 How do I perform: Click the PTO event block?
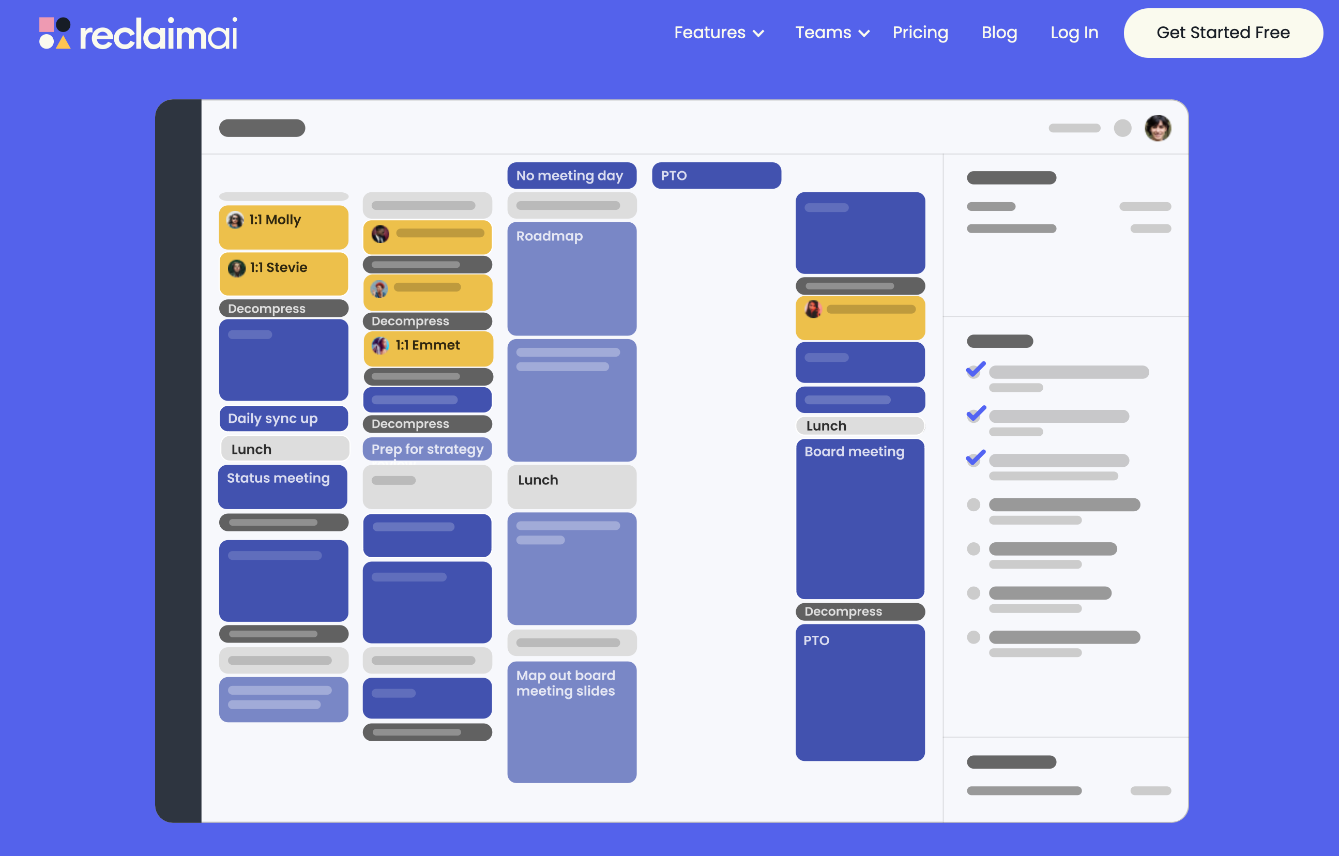point(716,176)
